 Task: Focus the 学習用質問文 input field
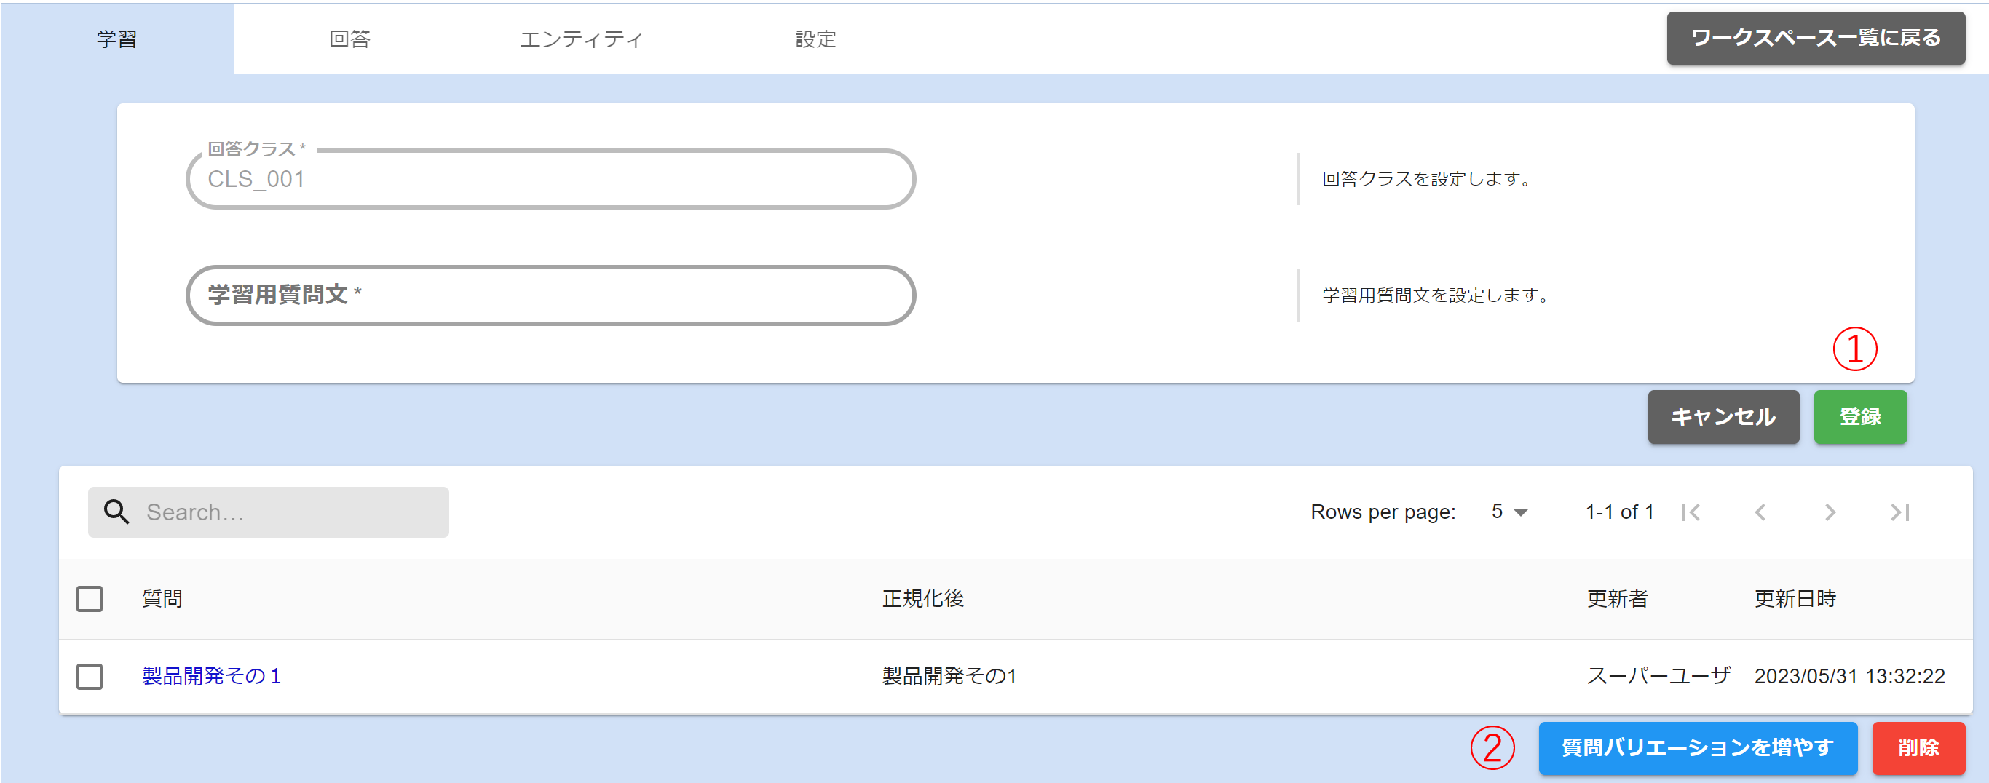tap(550, 295)
